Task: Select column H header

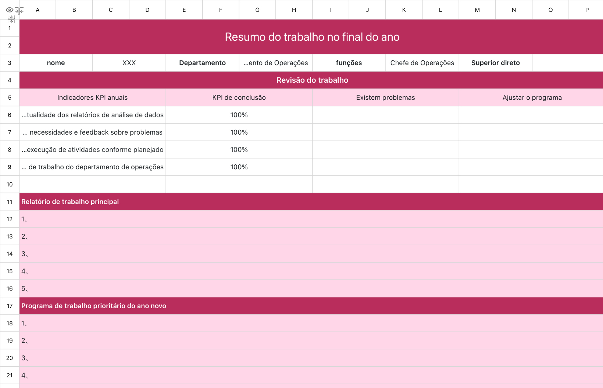Action: coord(294,10)
